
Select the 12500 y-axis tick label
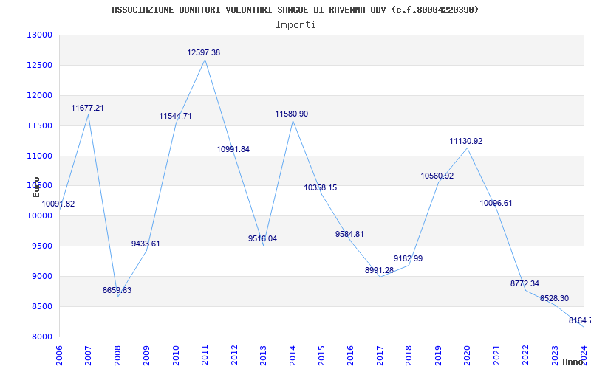point(39,65)
